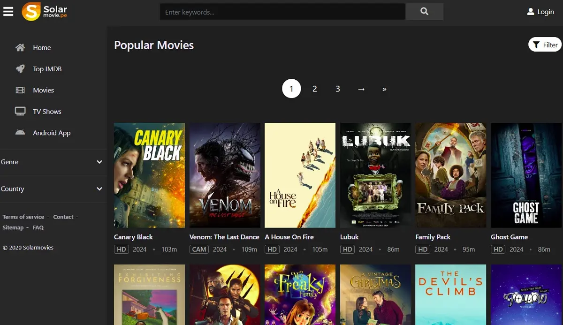
Task: Click the Home house icon
Action: 20,47
